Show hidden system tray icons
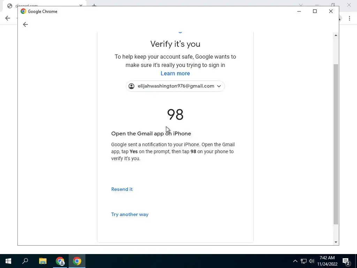The height and width of the screenshot is (268, 357). [x=295, y=261]
